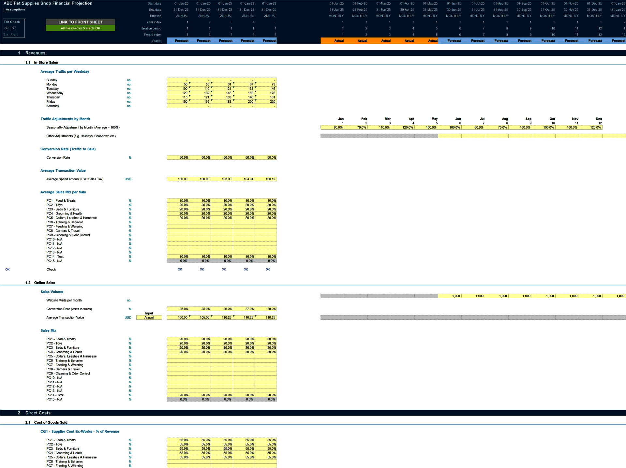Select Traffic Adjustments by Month heading
The height and width of the screenshot is (468, 626).
tap(65, 119)
